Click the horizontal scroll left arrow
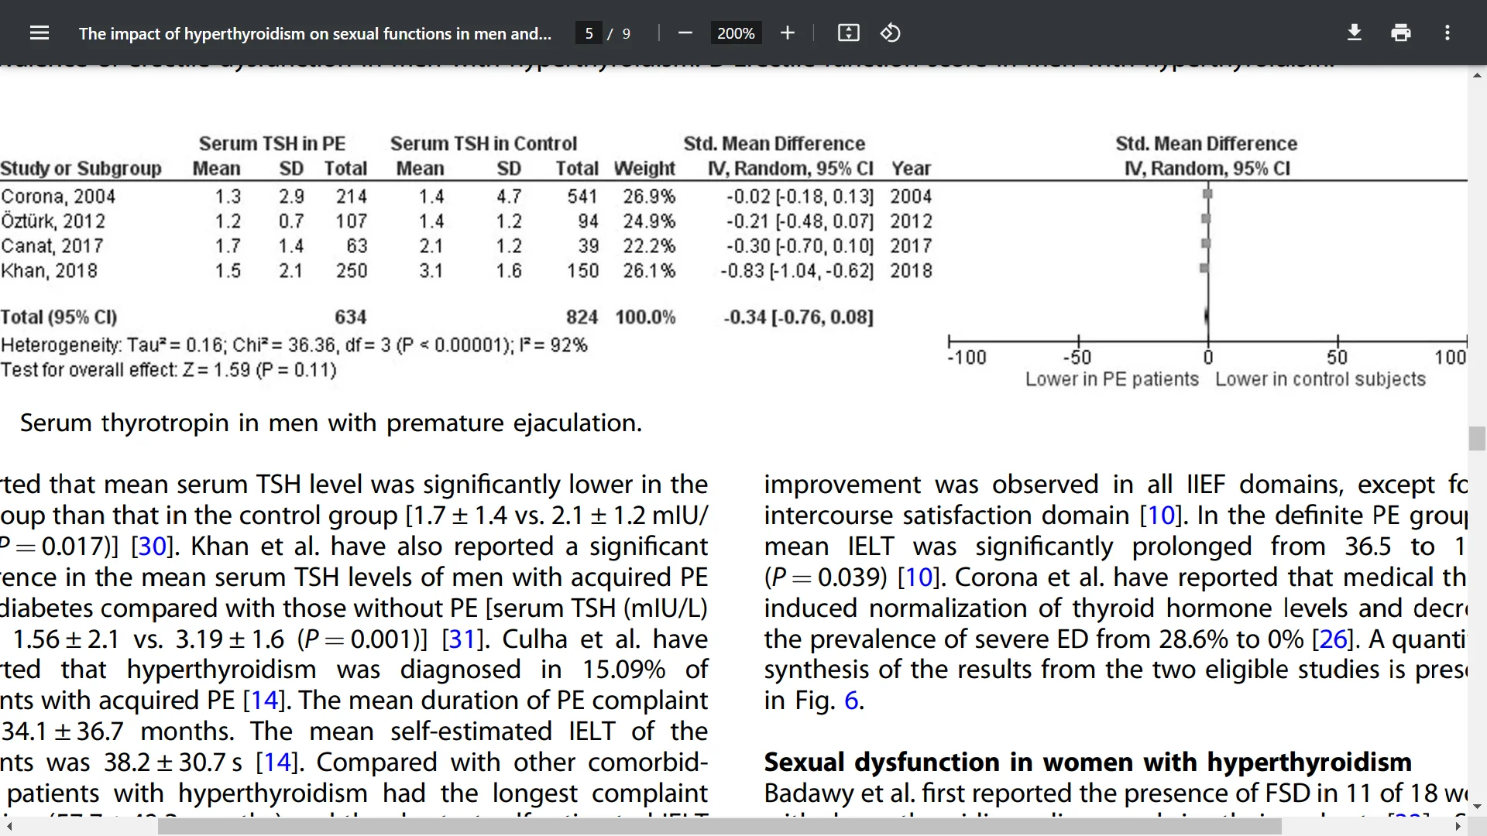The height and width of the screenshot is (836, 1487). click(x=9, y=827)
